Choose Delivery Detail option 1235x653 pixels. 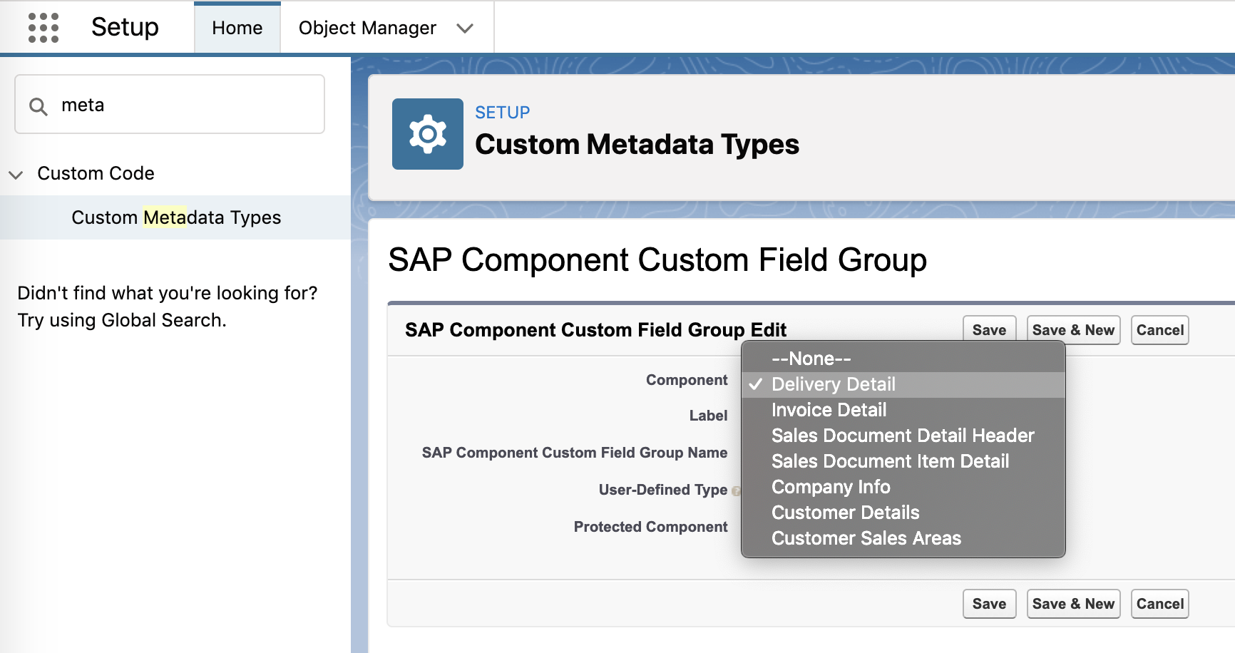[x=903, y=384]
